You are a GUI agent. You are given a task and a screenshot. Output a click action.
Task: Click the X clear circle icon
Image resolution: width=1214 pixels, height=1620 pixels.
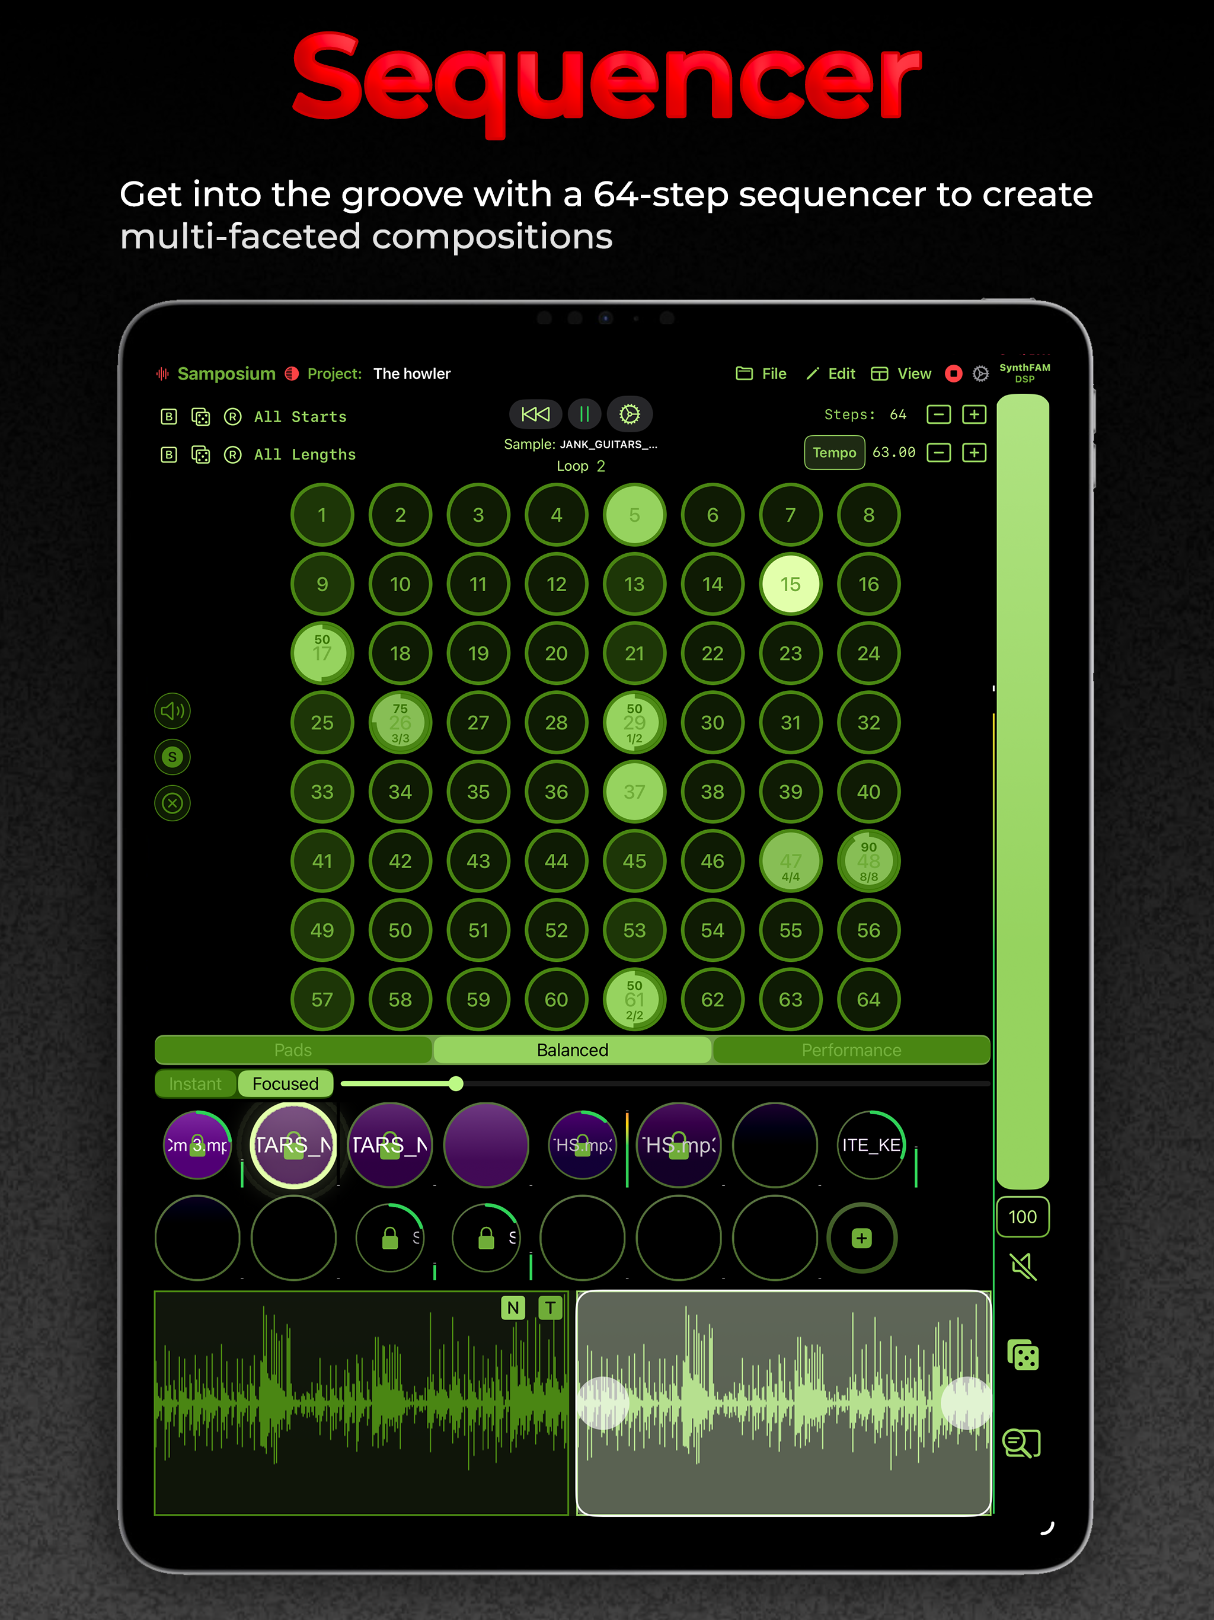click(x=173, y=803)
